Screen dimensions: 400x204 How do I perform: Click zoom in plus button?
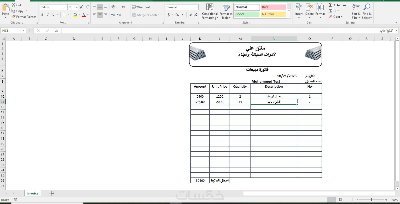click(386, 200)
